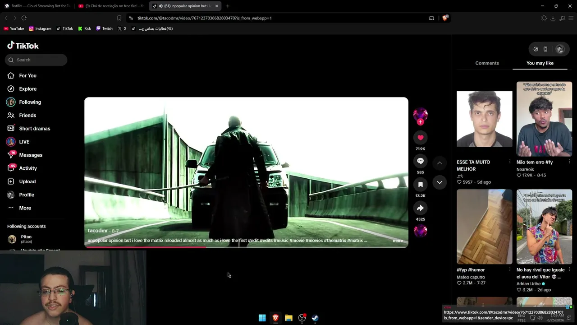Open Steam from taskbar

(315, 318)
